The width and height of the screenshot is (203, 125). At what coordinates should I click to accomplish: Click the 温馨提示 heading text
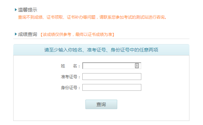tap(27, 10)
